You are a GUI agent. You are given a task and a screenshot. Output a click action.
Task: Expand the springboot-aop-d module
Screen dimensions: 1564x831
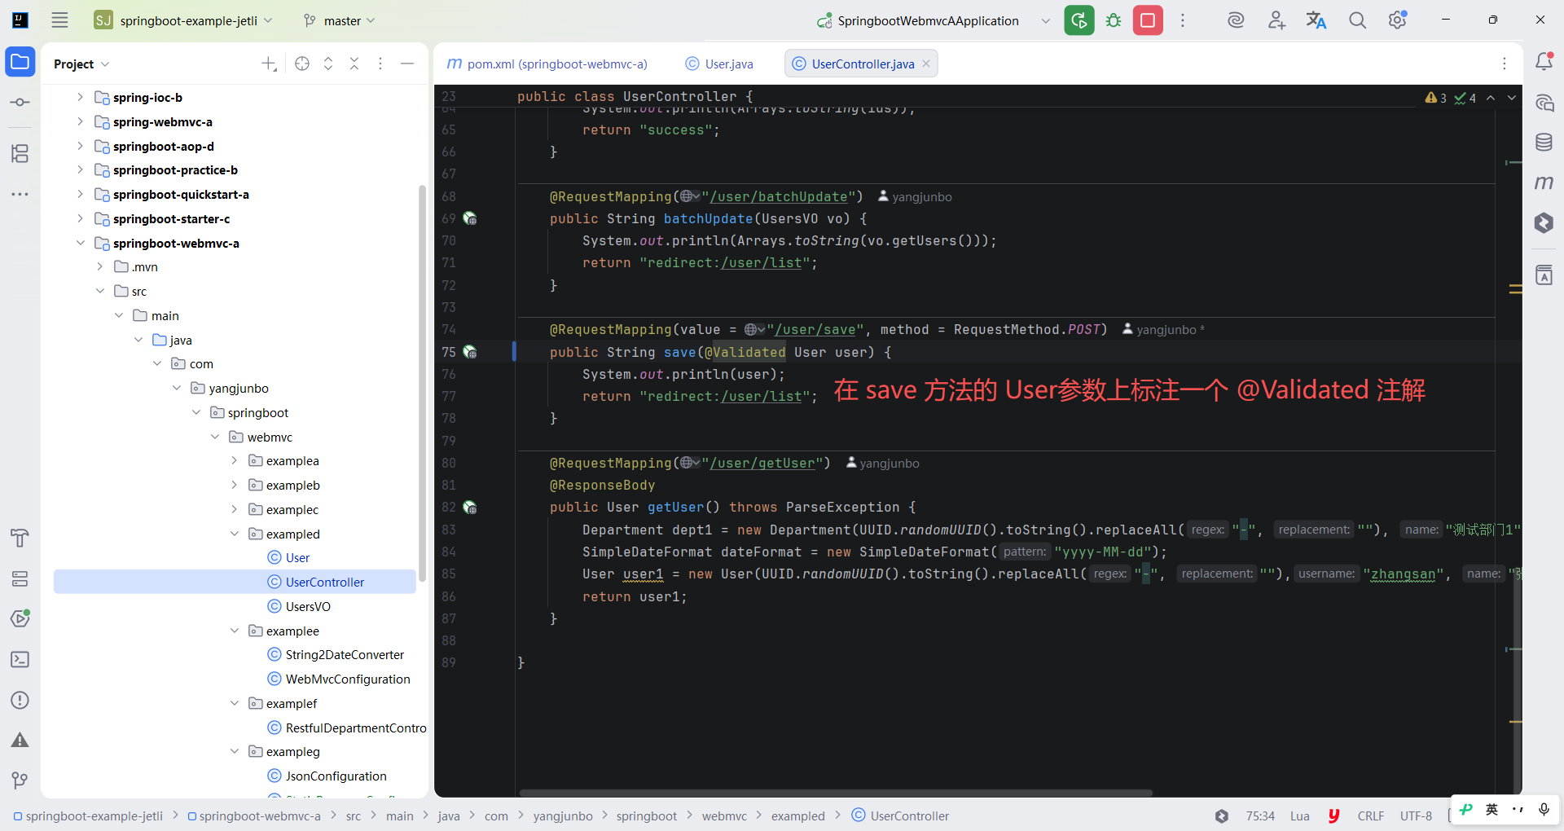point(80,146)
